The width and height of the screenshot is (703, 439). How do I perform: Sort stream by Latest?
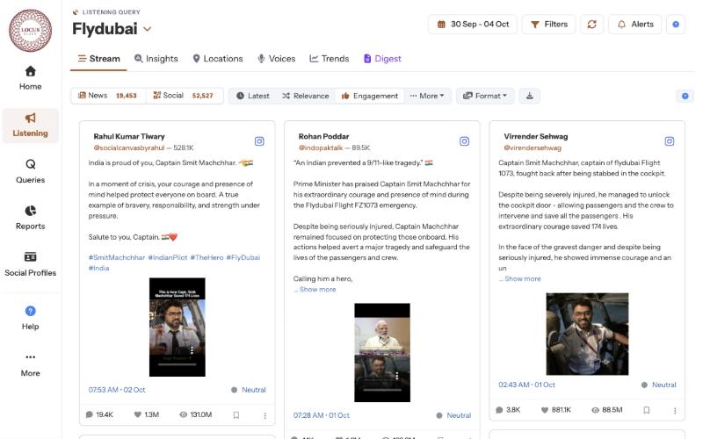tap(253, 96)
